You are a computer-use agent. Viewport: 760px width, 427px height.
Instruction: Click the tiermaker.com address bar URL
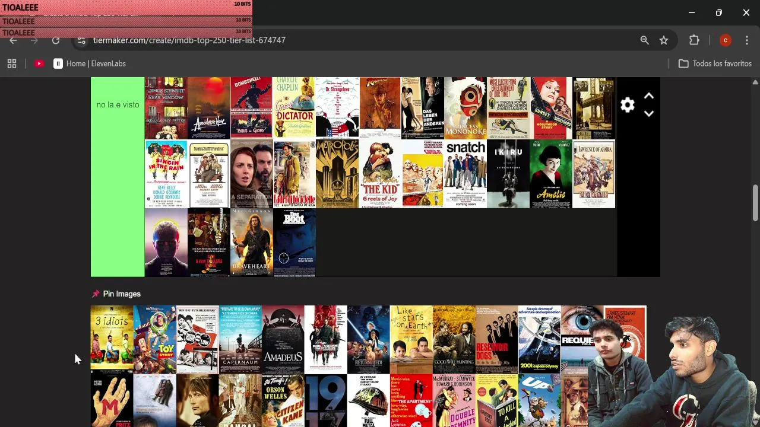[x=189, y=40]
